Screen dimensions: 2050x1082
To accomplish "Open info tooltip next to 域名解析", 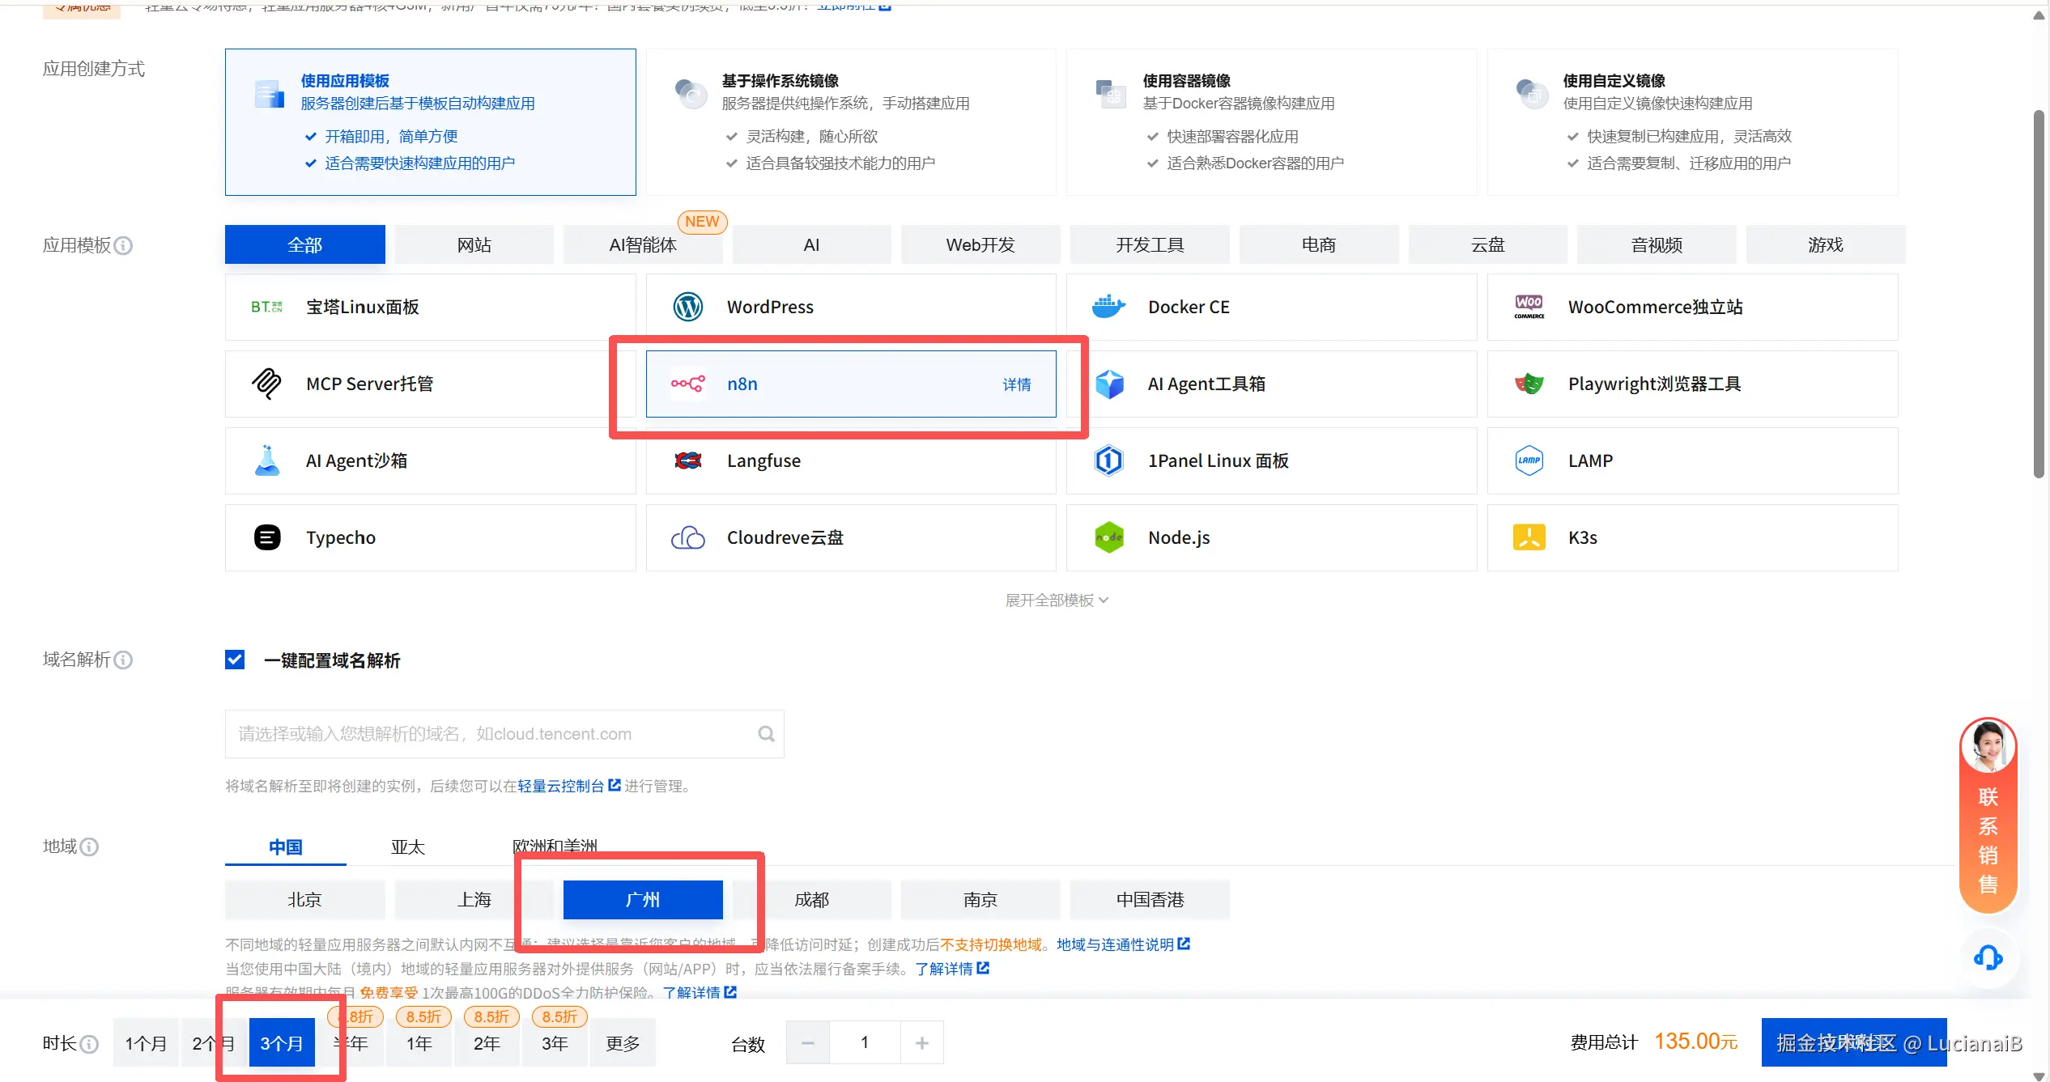I will pos(123,660).
